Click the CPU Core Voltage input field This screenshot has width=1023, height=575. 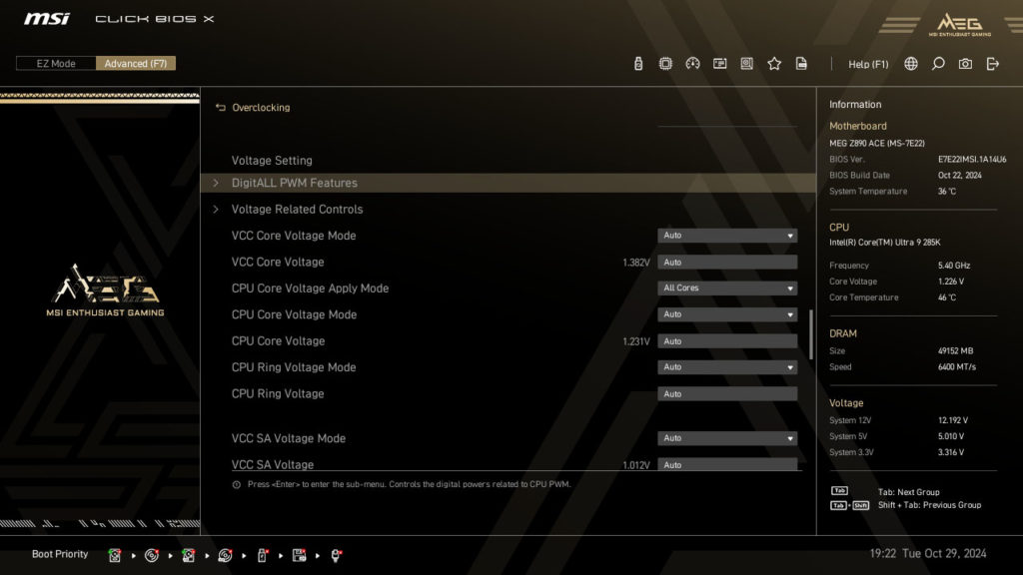[x=727, y=341]
